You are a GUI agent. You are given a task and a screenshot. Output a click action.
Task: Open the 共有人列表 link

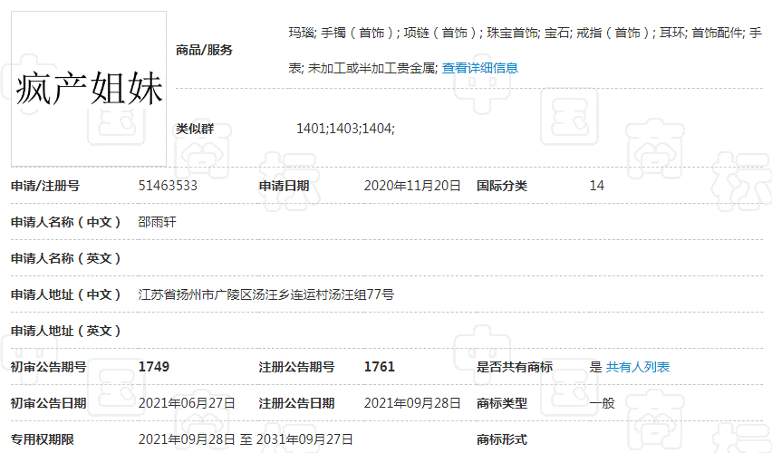pos(638,367)
